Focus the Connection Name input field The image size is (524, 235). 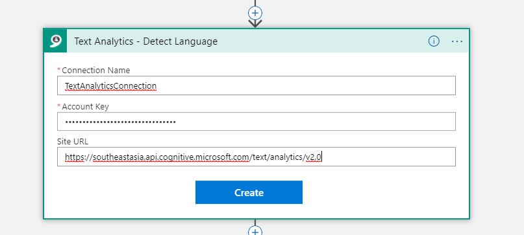[x=256, y=85]
